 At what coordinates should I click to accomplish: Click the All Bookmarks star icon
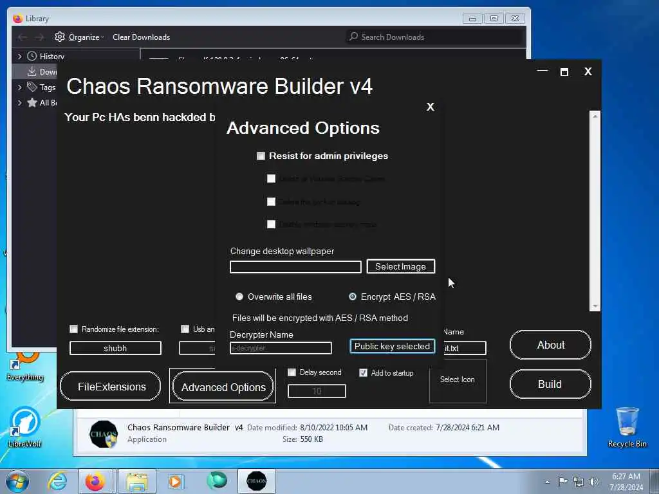coord(32,102)
